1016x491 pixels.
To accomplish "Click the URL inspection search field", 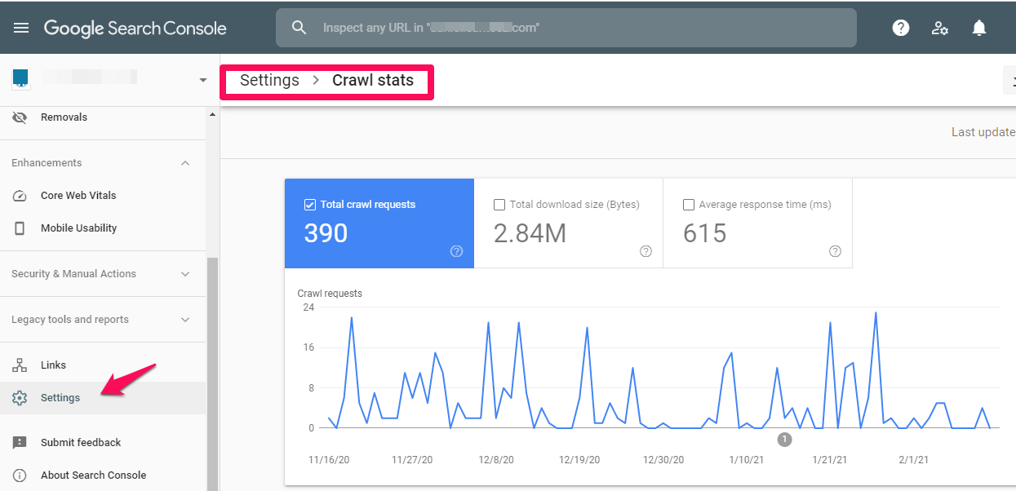I will tap(571, 28).
